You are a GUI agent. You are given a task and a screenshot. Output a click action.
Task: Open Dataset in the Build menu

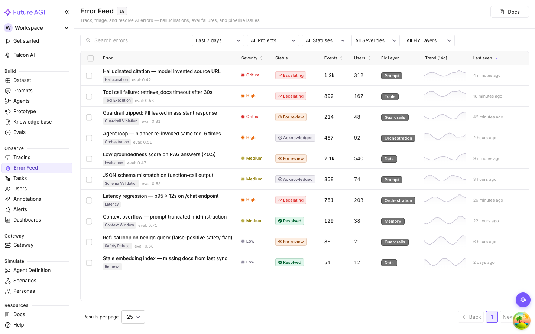tap(37, 81)
